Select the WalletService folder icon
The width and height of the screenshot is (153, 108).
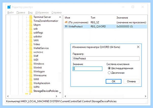(x=31, y=48)
